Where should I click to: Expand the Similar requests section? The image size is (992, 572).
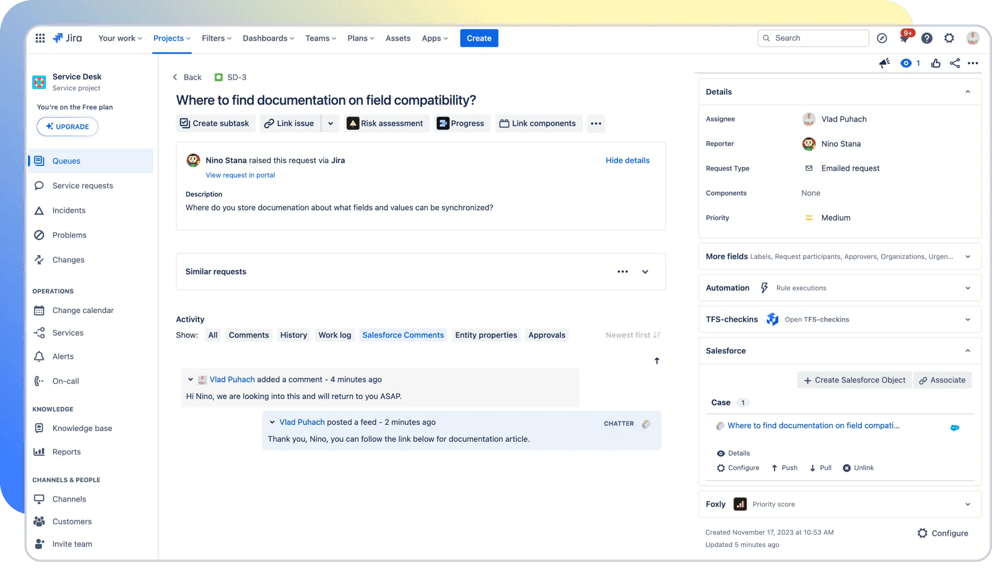pyautogui.click(x=645, y=272)
